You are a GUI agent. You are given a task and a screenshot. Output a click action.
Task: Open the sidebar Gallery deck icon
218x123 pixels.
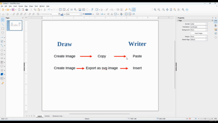tap(216, 29)
